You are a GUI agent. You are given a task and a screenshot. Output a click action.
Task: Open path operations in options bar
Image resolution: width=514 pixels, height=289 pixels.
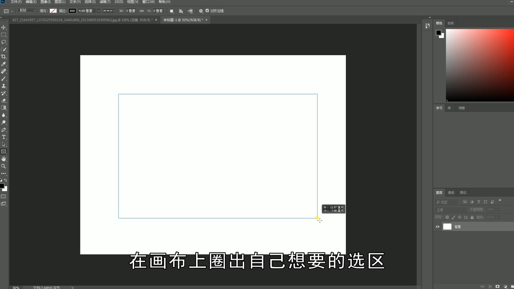click(x=172, y=11)
